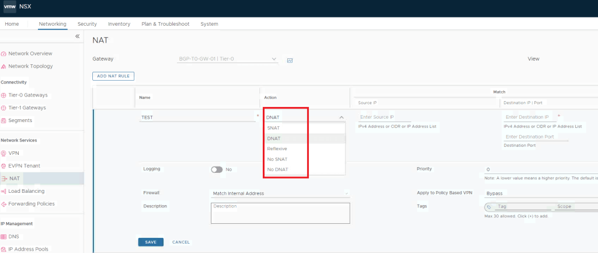
Task: Click the Forwarding Policies icon
Action: point(4,204)
